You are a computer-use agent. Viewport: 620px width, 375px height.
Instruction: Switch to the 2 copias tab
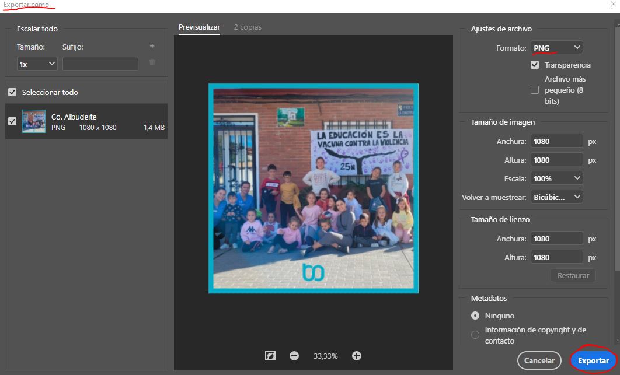[248, 27]
